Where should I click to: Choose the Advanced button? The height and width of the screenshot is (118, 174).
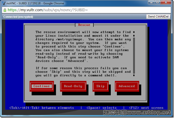tap(127, 86)
